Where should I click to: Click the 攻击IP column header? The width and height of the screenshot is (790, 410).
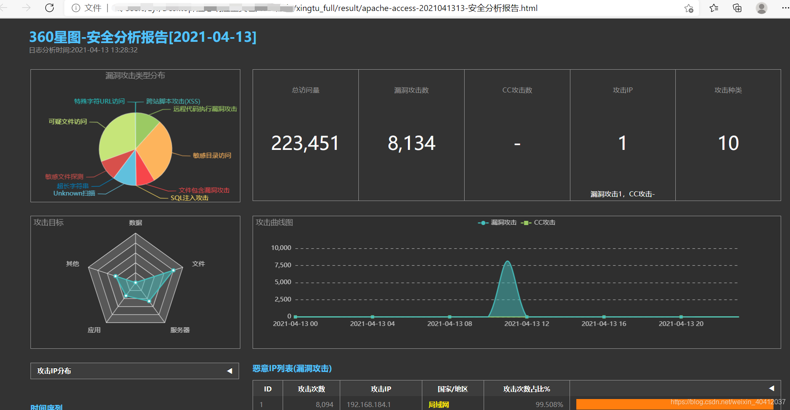point(381,389)
